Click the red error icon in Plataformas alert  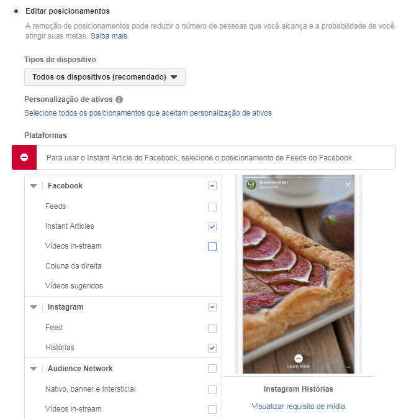coord(24,157)
